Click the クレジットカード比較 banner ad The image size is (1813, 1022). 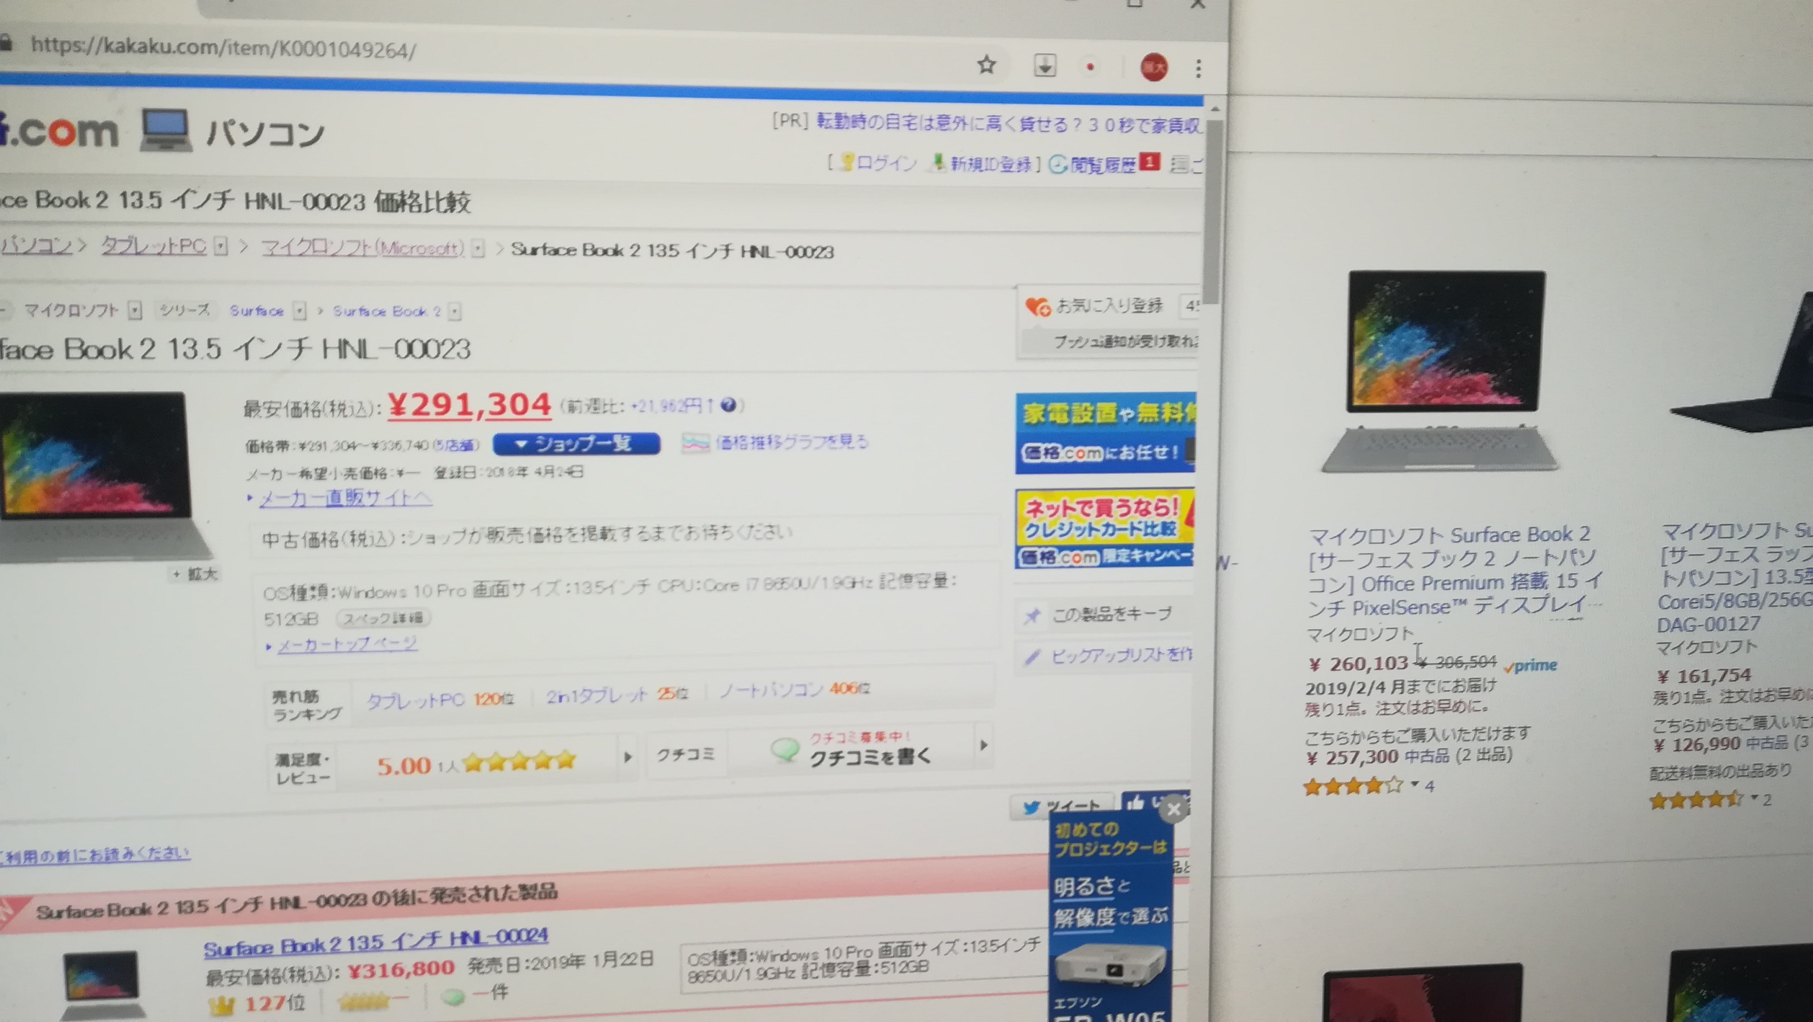point(1104,529)
